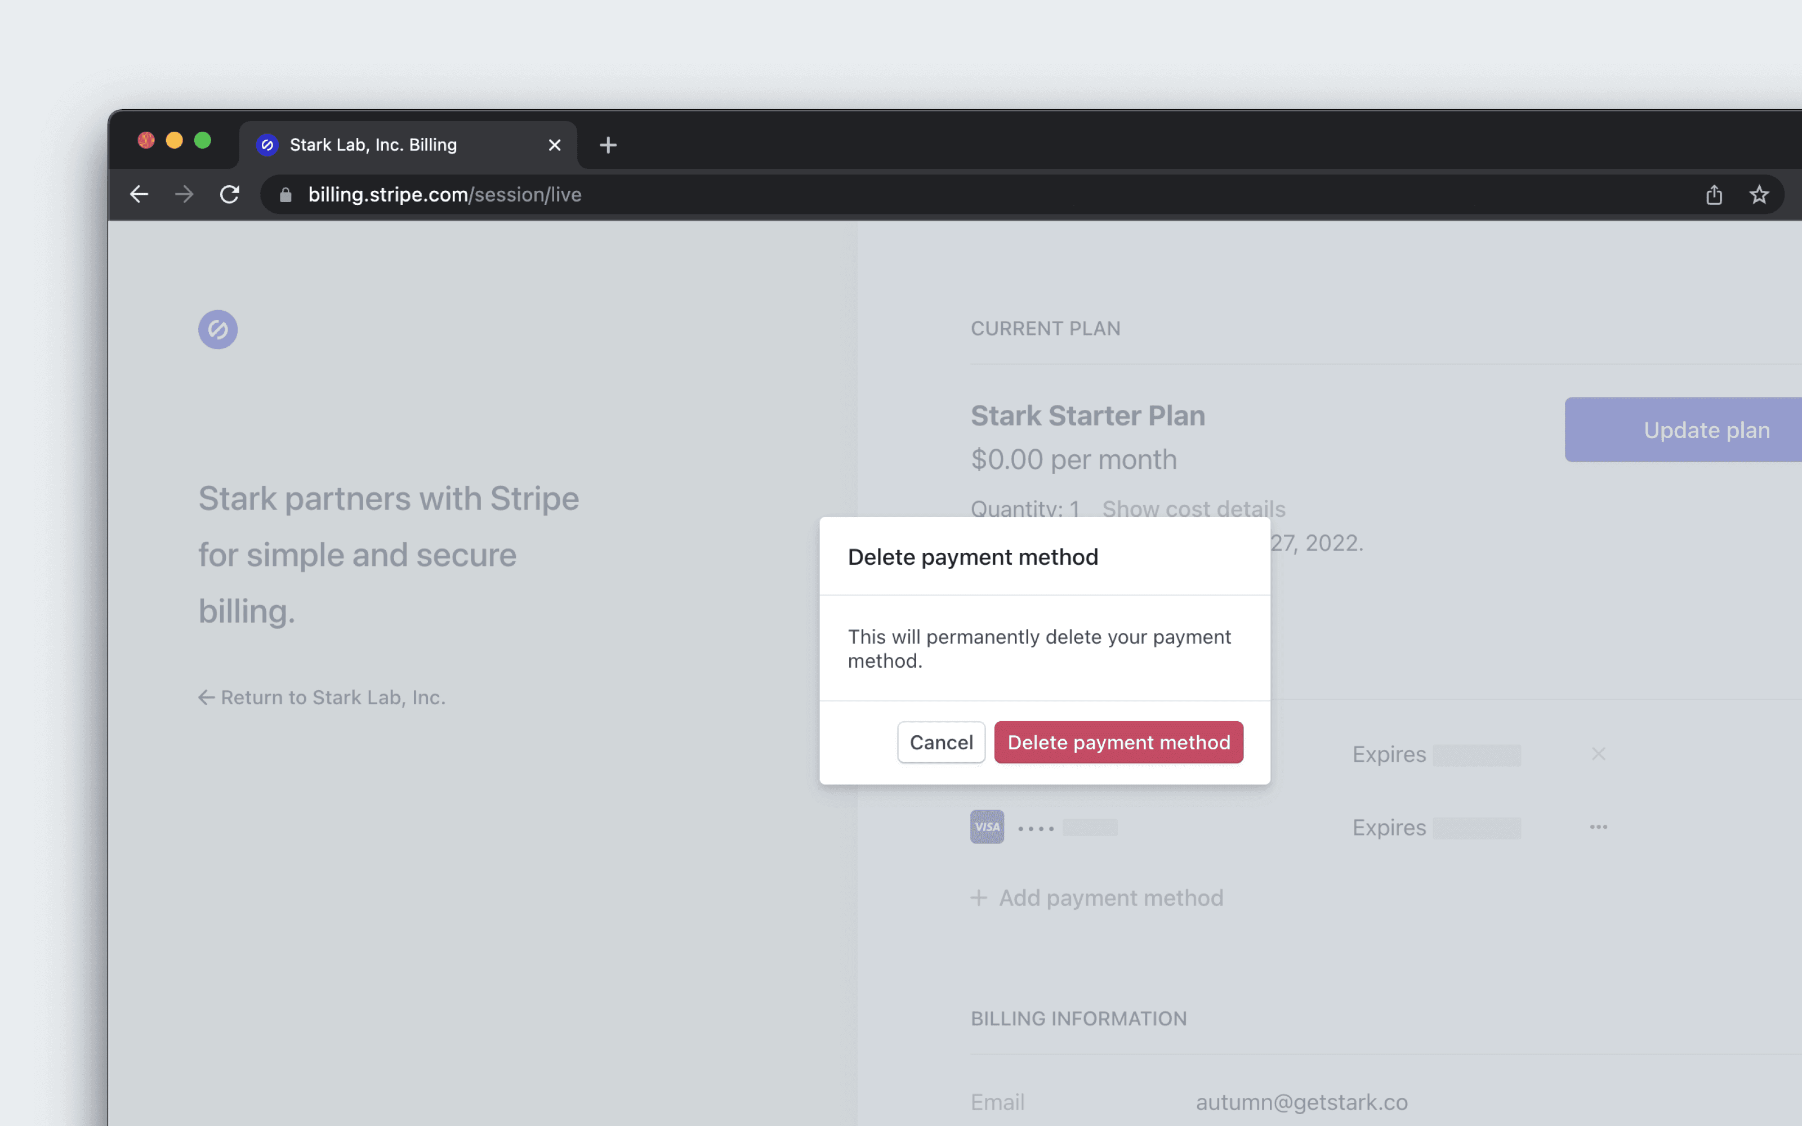Click the Stark Starter Plan heading
This screenshot has height=1126, width=1802.
click(x=1088, y=415)
